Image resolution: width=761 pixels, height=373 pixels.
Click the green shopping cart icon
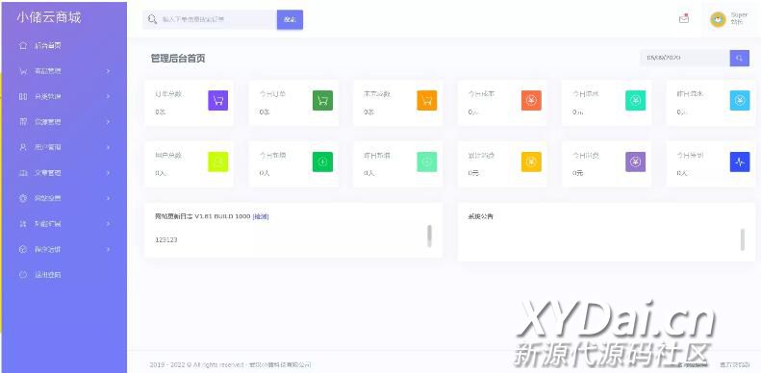tap(322, 100)
